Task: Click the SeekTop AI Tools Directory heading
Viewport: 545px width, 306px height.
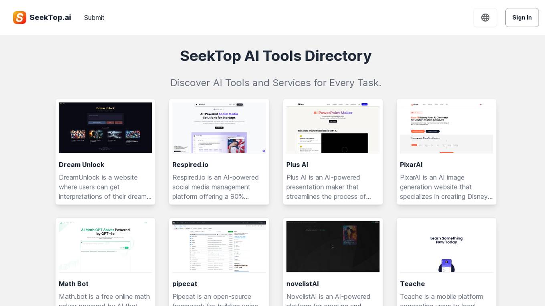Action: tap(276, 56)
